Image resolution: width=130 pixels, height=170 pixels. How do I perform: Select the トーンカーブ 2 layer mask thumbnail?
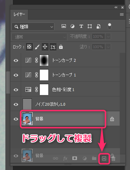tap(44, 60)
